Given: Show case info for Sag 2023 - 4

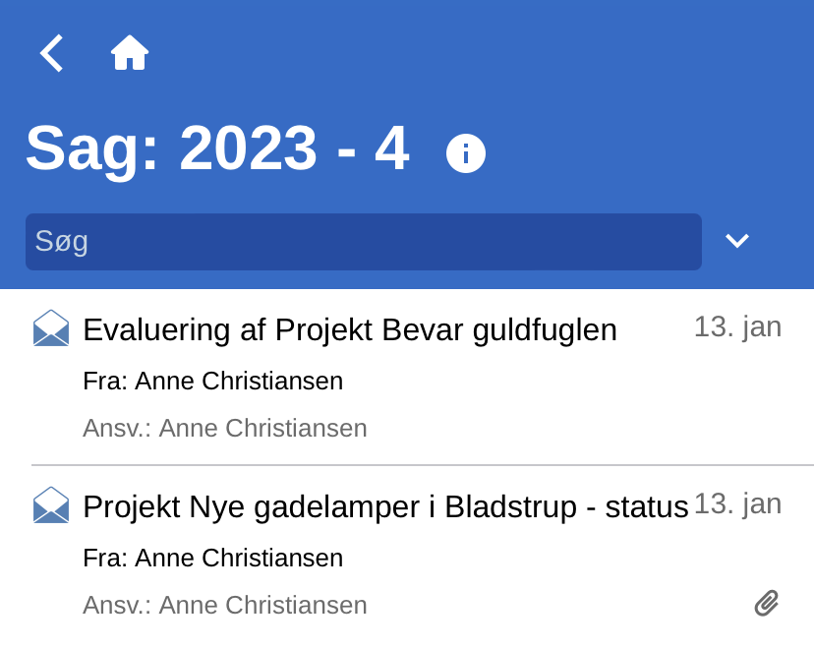Looking at the screenshot, I should point(466,152).
